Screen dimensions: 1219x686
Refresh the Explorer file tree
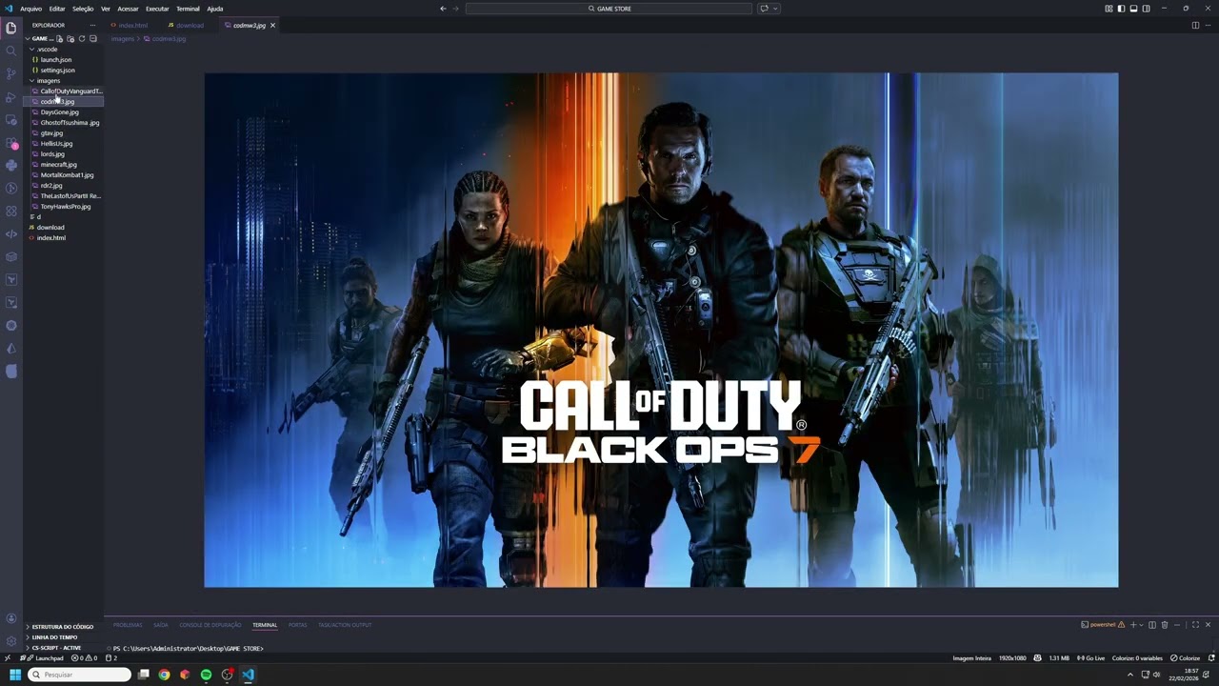82,39
